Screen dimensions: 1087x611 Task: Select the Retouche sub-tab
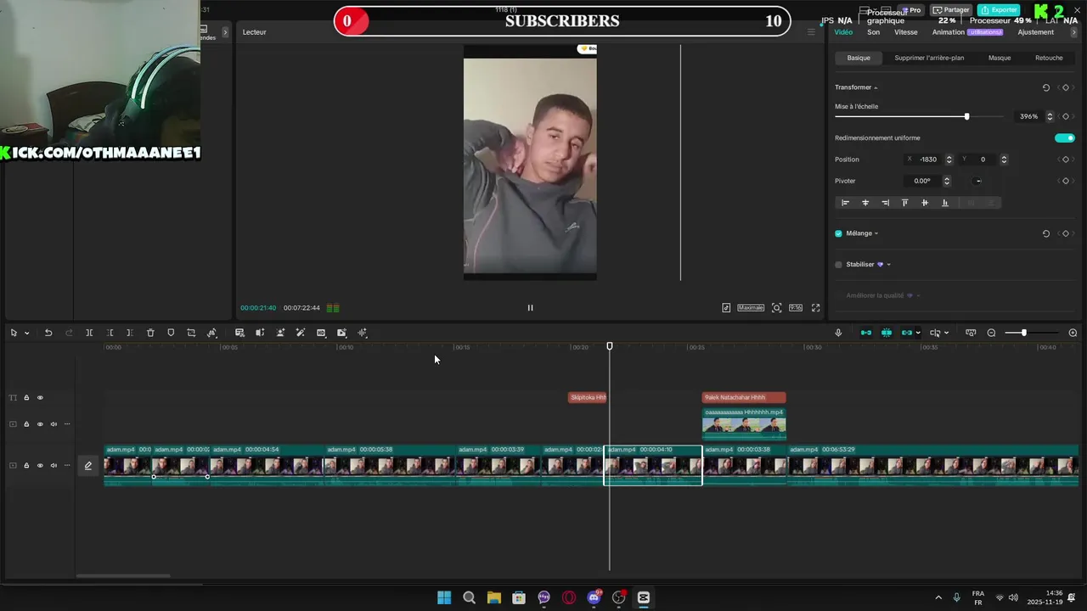[x=1049, y=58]
